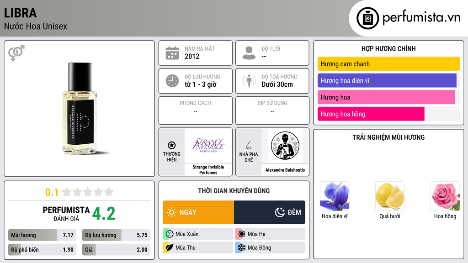Select the Đêm nighttime block
The height and width of the screenshot is (263, 468).
click(270, 212)
